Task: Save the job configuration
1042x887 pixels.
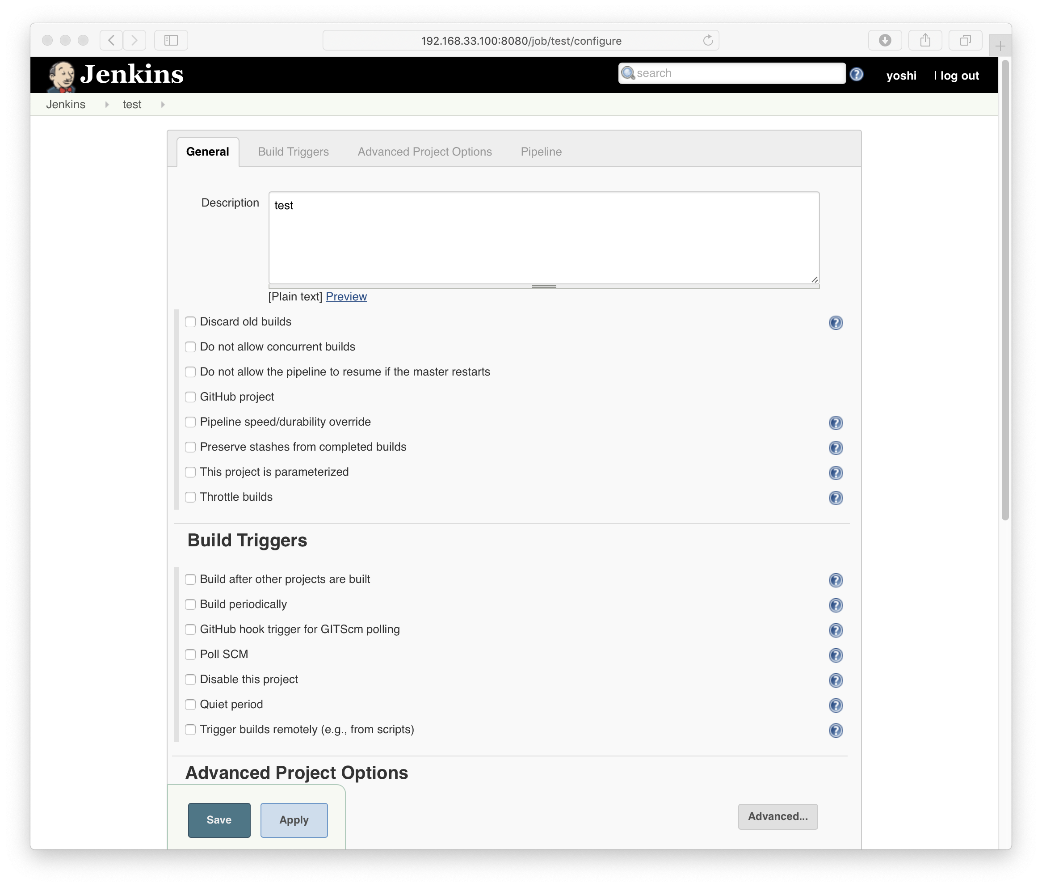Action: tap(219, 819)
